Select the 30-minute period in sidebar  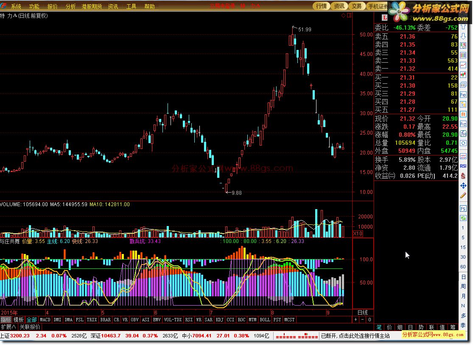pos(463,257)
